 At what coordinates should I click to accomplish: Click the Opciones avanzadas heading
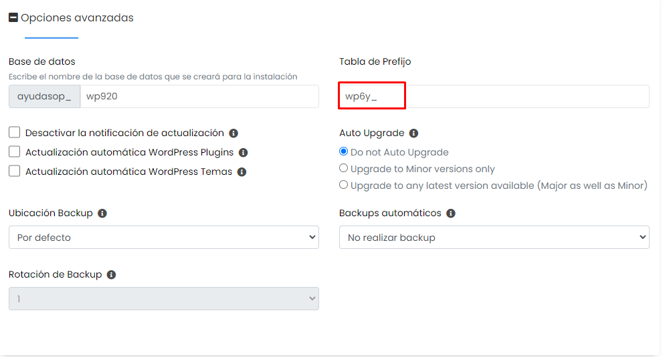[77, 18]
